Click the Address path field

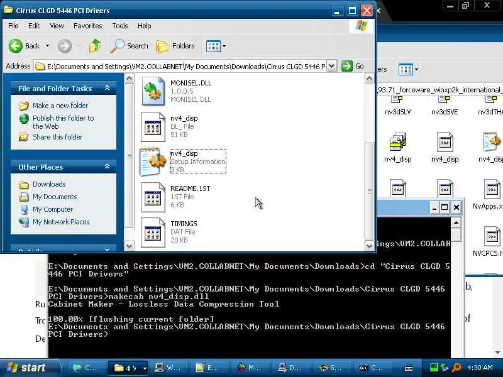(181, 67)
